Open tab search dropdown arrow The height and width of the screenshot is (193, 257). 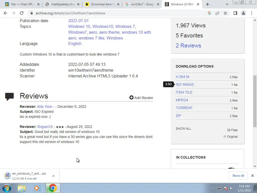tap(227, 5)
